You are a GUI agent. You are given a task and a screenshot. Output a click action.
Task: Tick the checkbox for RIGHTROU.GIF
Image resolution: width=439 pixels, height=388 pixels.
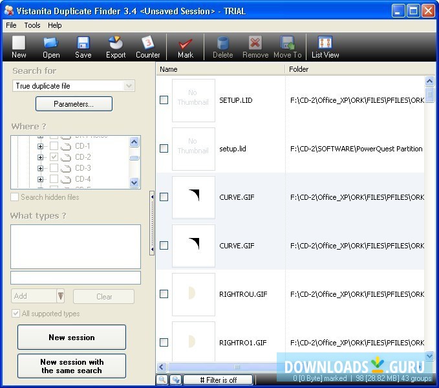[x=164, y=294]
